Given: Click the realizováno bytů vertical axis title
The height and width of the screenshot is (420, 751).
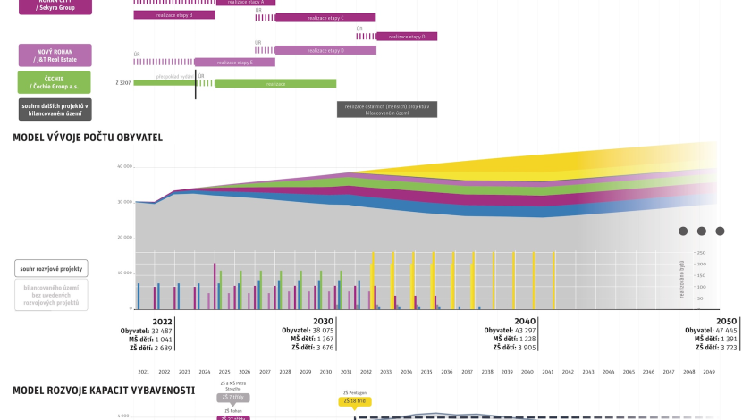Looking at the screenshot, I should 682,279.
